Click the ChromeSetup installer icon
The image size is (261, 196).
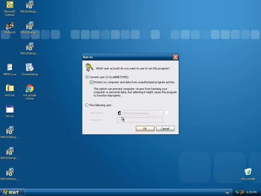30,70
